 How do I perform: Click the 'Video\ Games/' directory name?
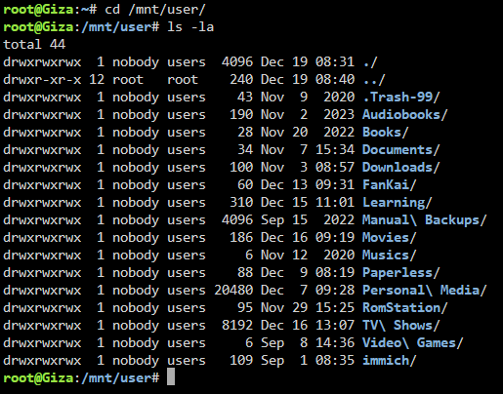click(413, 343)
